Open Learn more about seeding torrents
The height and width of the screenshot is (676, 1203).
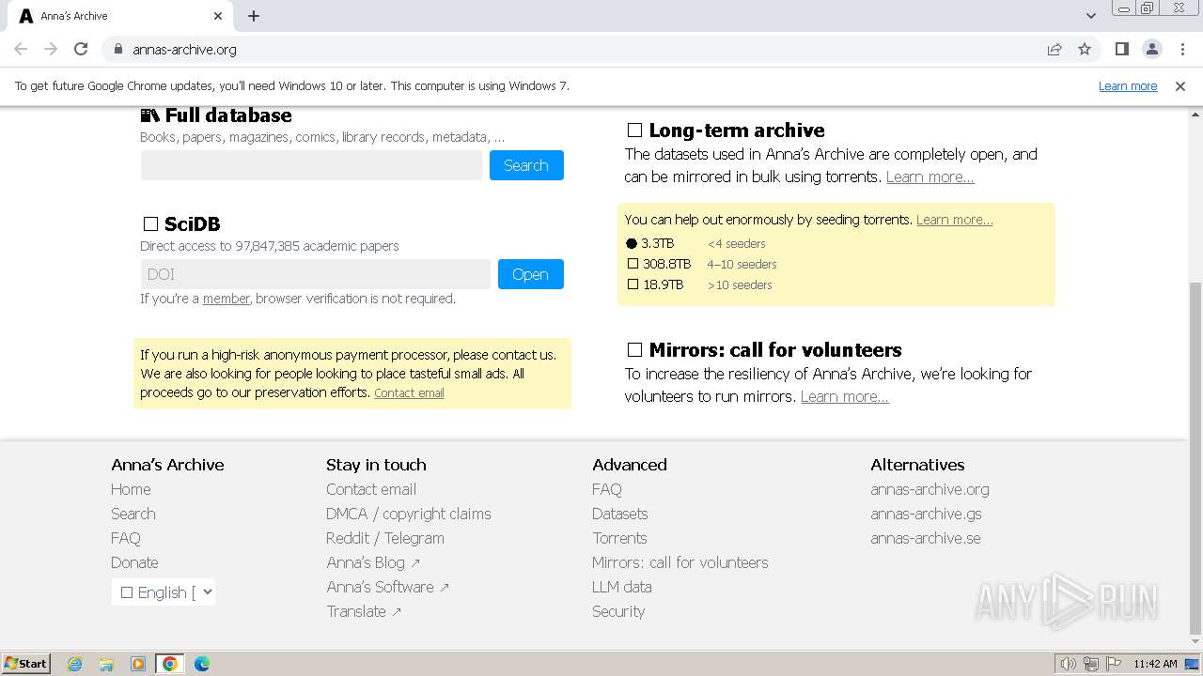954,220
